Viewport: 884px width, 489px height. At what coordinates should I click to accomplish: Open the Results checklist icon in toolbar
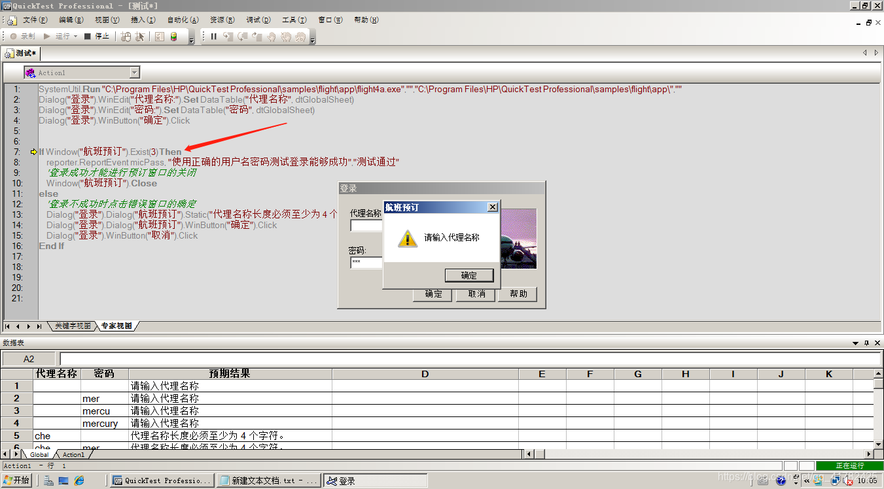coord(160,37)
